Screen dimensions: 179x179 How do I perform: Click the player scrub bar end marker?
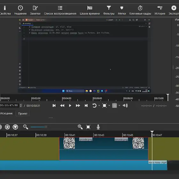[x=168, y=97]
